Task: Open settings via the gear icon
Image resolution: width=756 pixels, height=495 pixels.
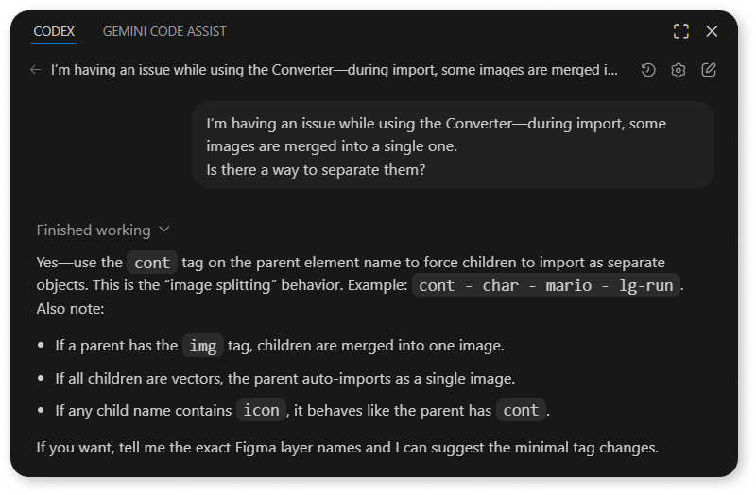Action: click(679, 70)
